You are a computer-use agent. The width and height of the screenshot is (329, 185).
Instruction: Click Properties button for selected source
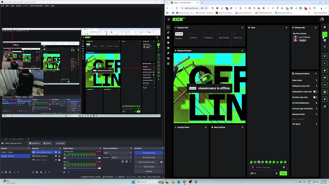(34, 143)
